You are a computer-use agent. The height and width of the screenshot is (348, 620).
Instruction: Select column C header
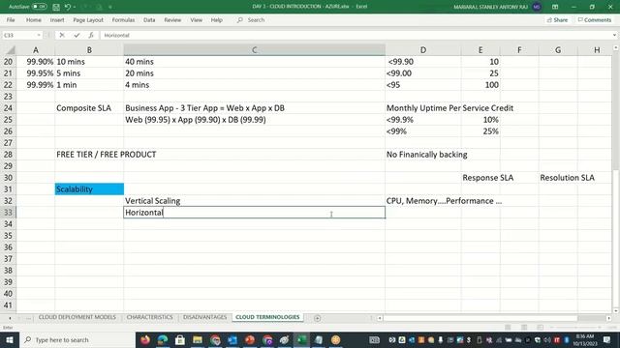[254, 50]
